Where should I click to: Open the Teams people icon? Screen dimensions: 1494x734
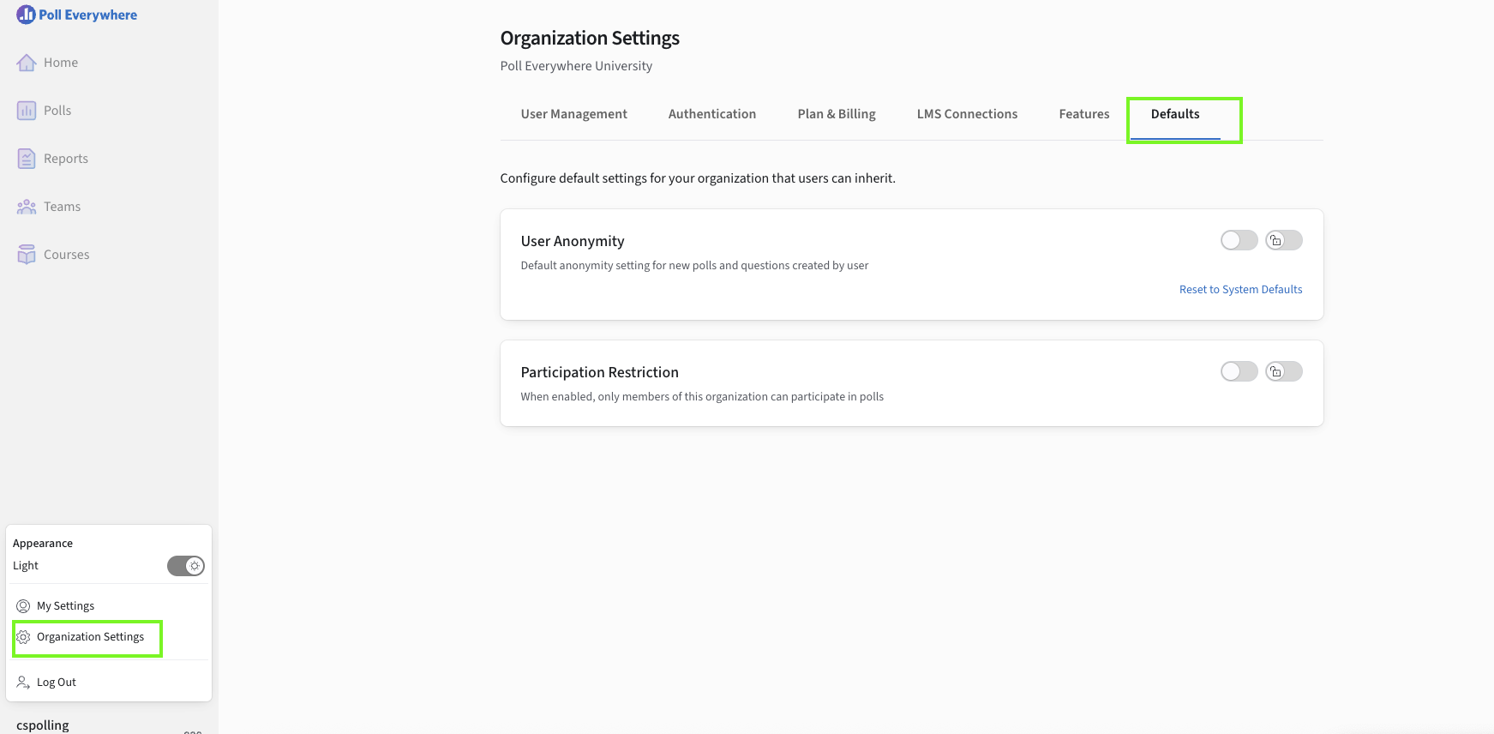pyautogui.click(x=27, y=207)
